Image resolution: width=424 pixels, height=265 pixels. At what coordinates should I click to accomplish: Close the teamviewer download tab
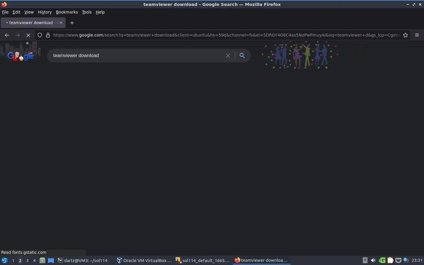(x=61, y=23)
